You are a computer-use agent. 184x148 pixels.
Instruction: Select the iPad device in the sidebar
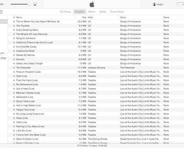point(3,58)
